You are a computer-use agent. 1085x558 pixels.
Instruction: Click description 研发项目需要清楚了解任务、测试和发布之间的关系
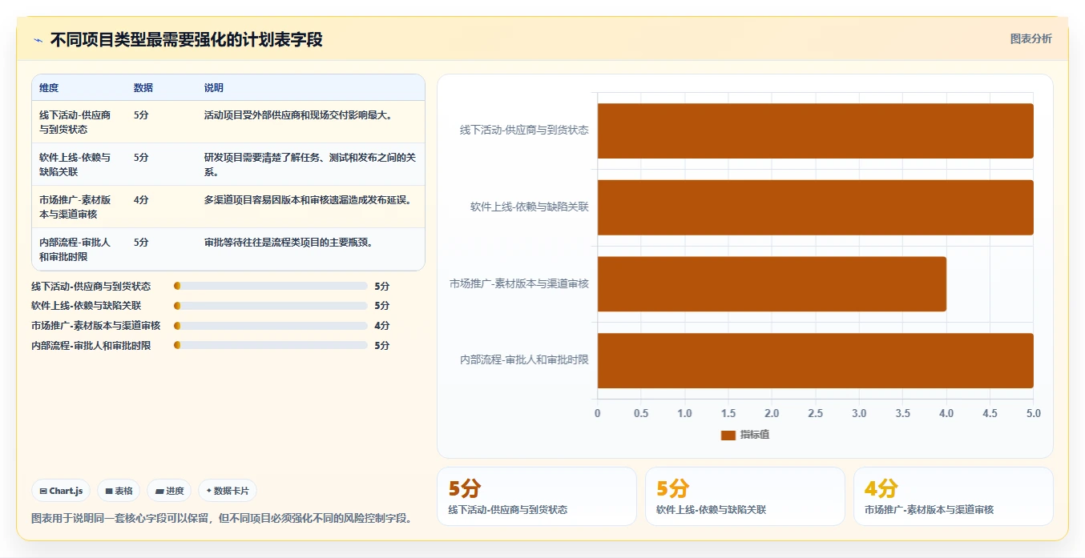click(310, 164)
